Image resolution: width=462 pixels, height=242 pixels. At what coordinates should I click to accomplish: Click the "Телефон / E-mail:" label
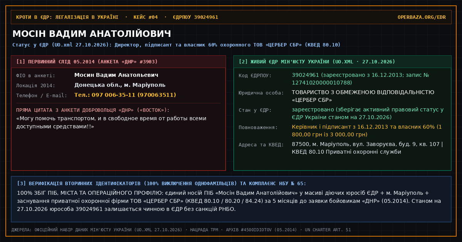tap(42, 96)
